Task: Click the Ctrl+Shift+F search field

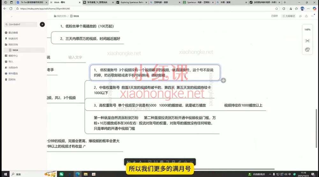Action: point(20,25)
